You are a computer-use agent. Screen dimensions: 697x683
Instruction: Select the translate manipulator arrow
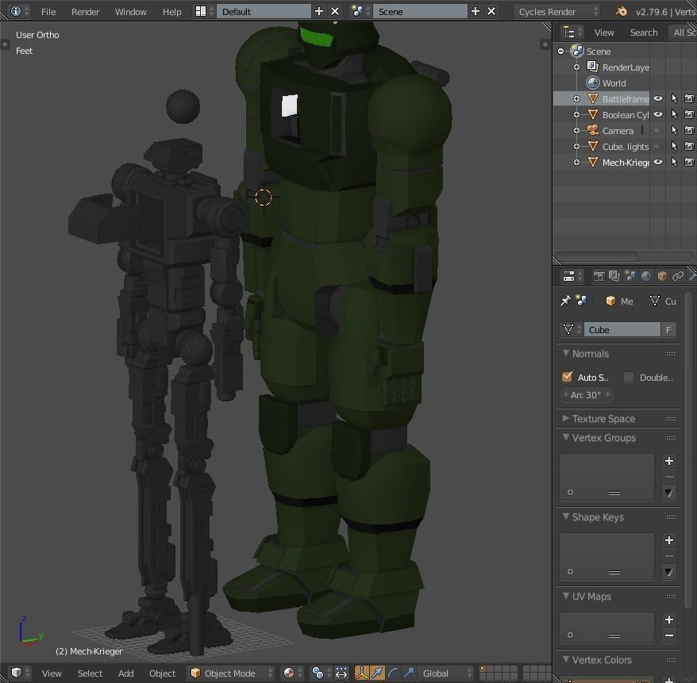(x=377, y=673)
